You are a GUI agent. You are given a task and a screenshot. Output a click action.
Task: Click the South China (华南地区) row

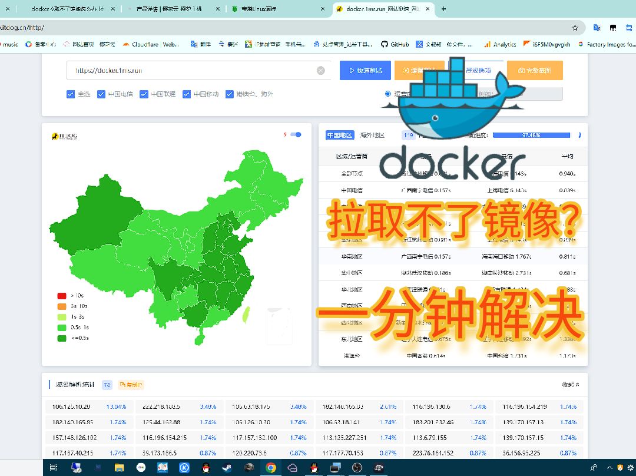coord(453,256)
